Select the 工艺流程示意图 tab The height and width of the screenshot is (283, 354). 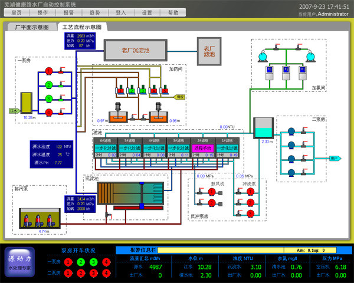[x=82, y=27]
